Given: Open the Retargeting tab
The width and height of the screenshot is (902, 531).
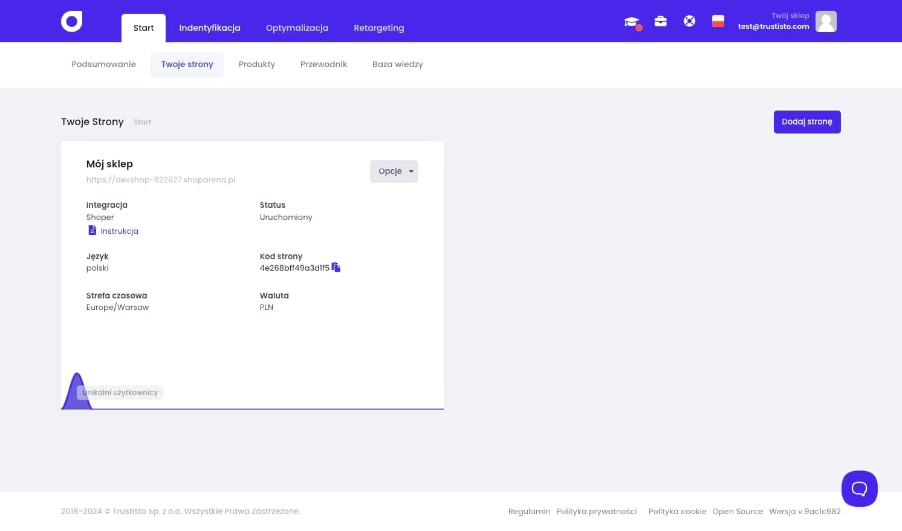Looking at the screenshot, I should [x=379, y=28].
